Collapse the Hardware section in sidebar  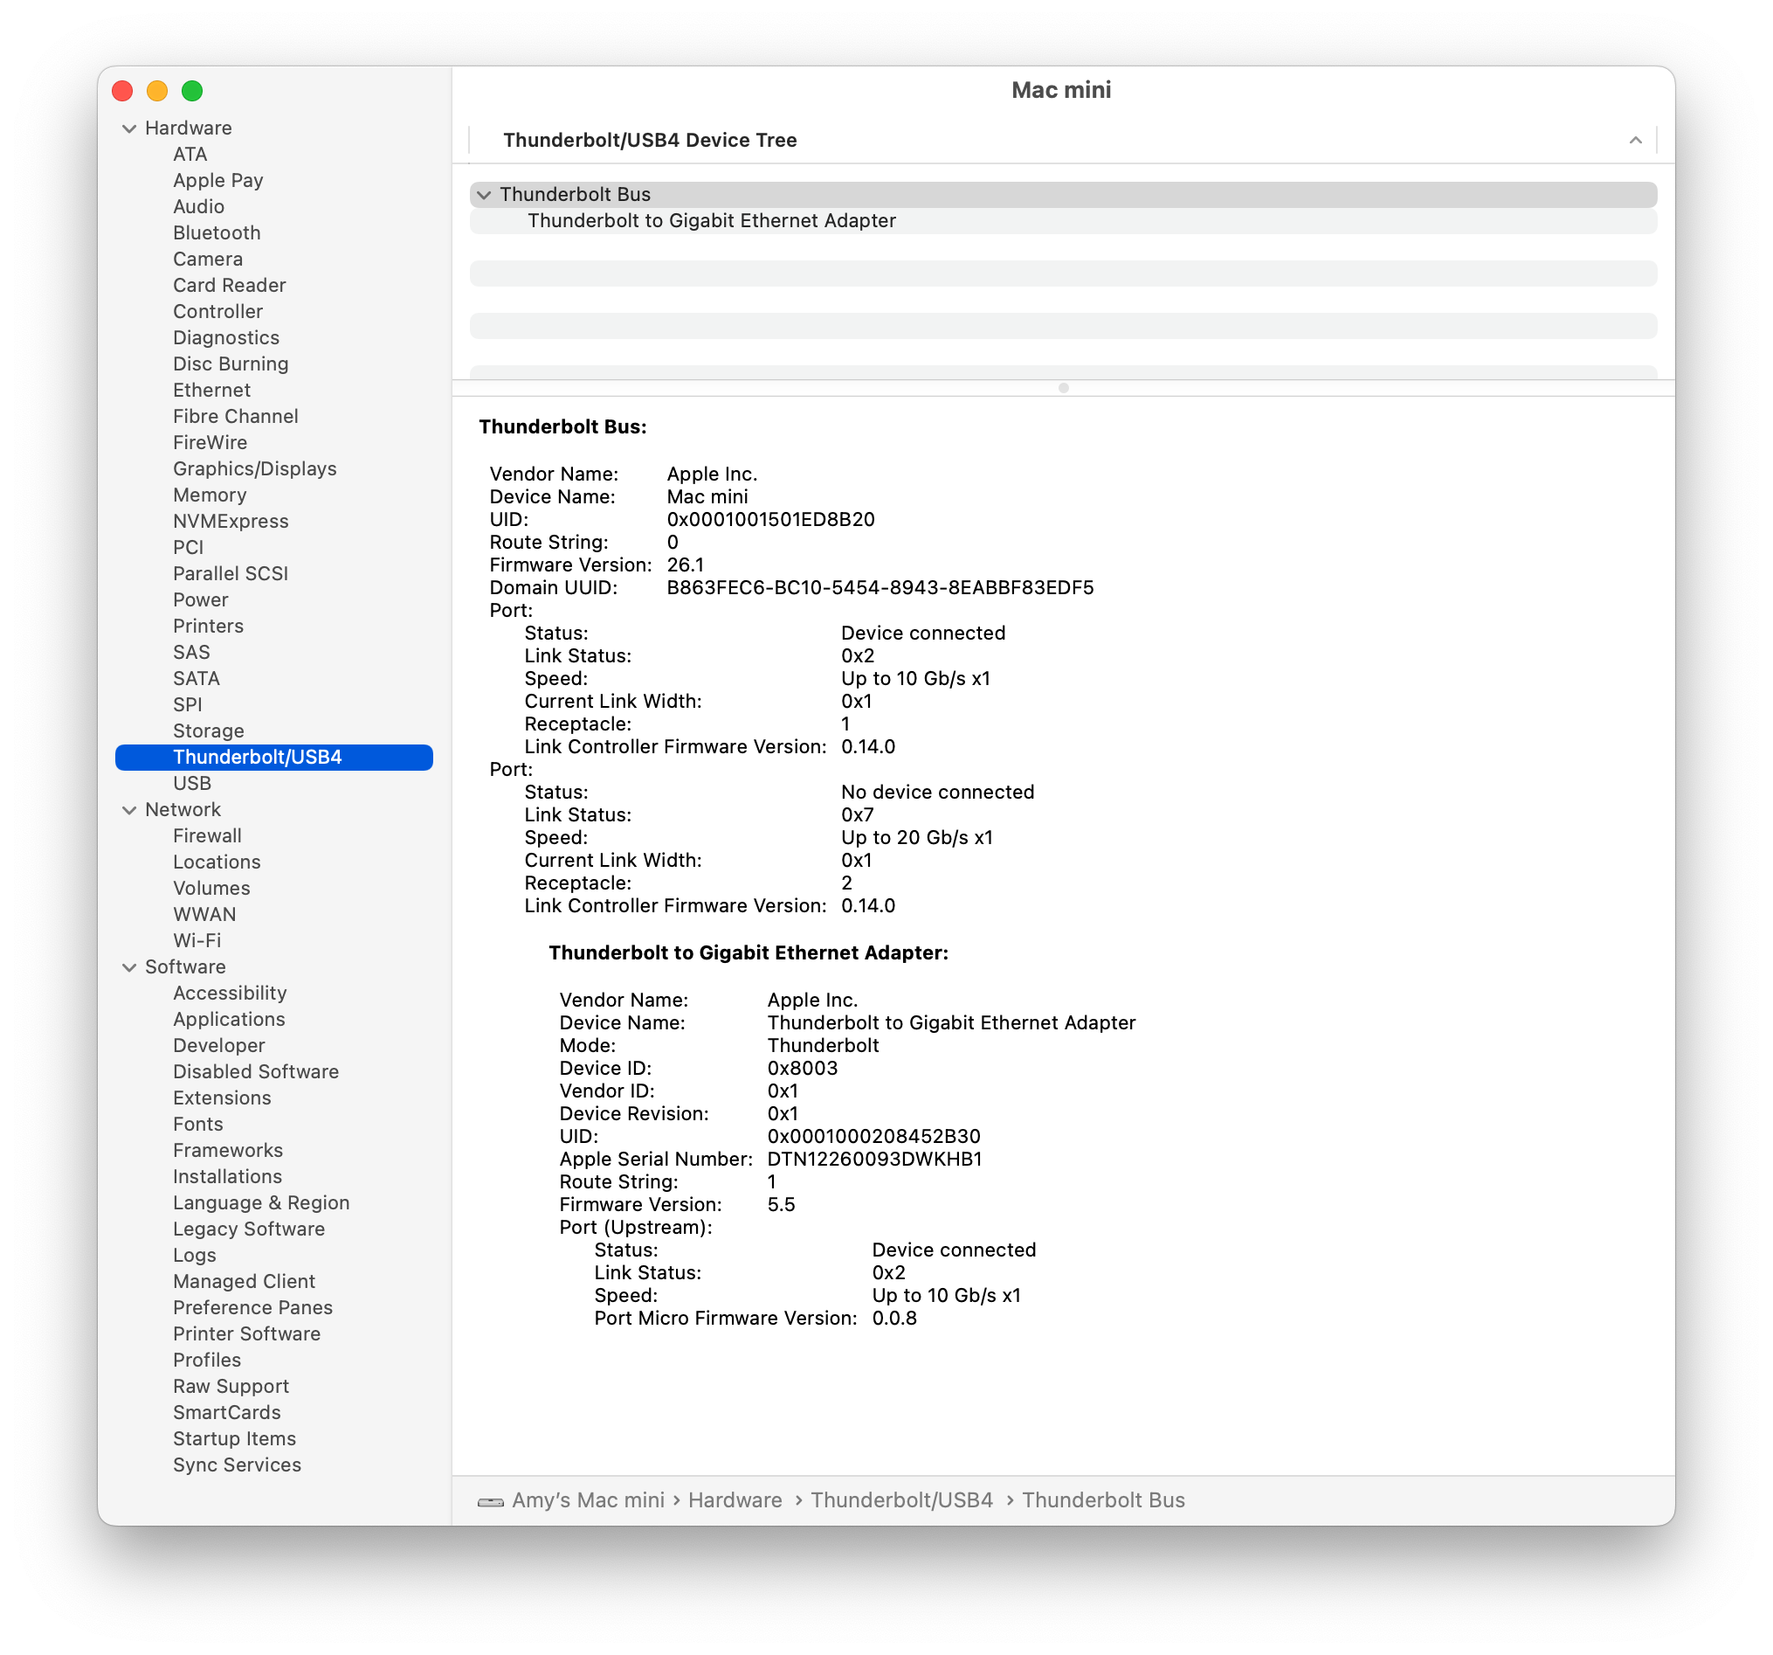129,128
